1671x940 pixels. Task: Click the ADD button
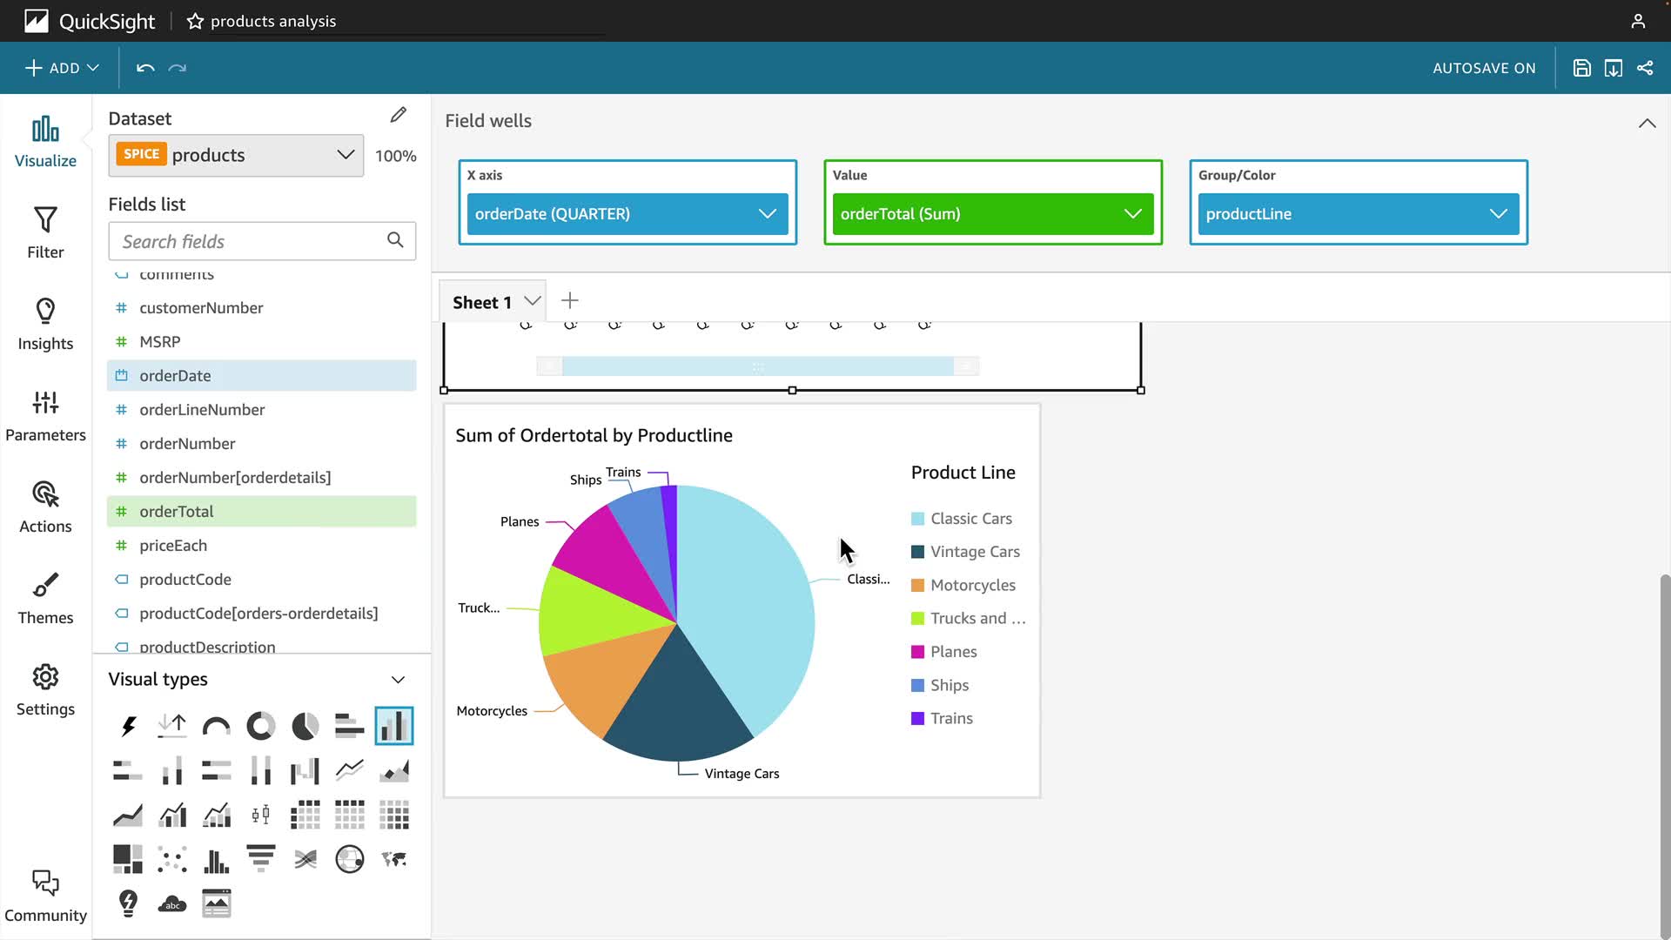(62, 68)
